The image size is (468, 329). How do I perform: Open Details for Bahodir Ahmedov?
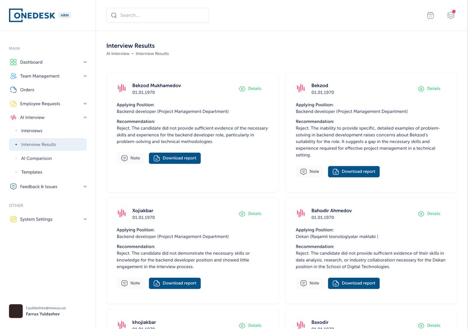point(430,214)
